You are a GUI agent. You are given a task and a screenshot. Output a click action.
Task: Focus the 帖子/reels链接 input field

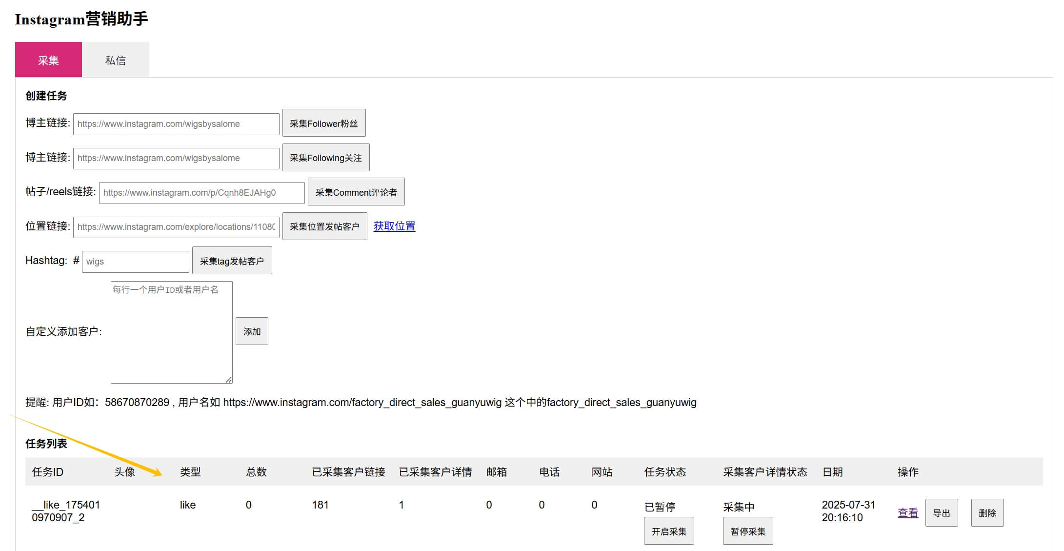[202, 193]
